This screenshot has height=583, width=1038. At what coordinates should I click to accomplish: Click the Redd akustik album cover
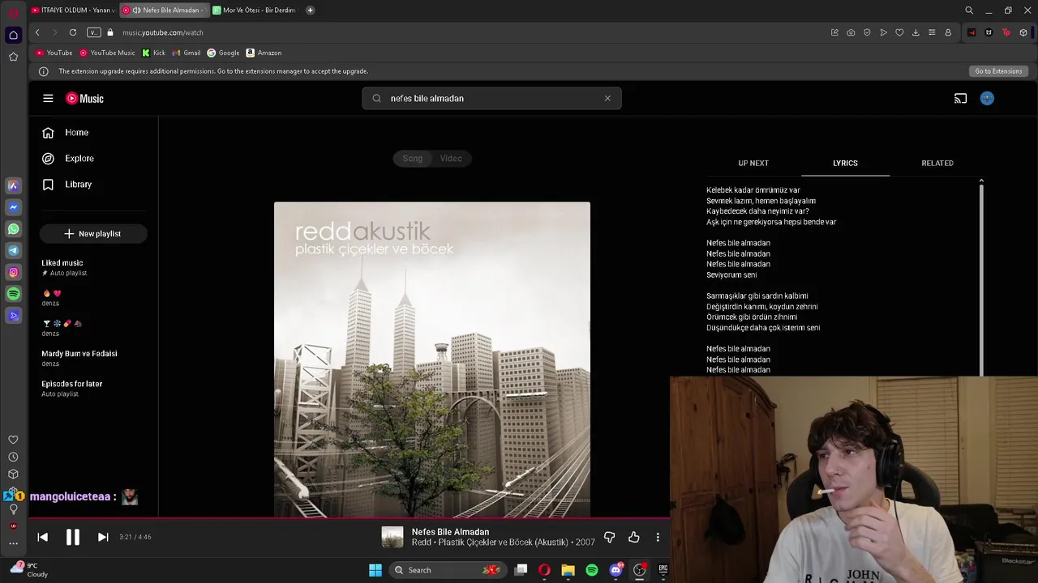click(432, 359)
